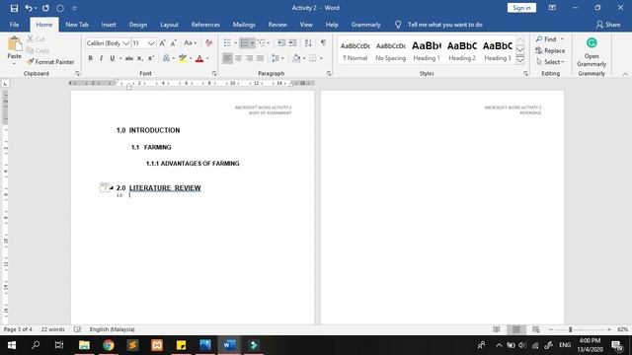Open Change Case dropdown
Image resolution: width=632 pixels, height=355 pixels.
point(191,43)
